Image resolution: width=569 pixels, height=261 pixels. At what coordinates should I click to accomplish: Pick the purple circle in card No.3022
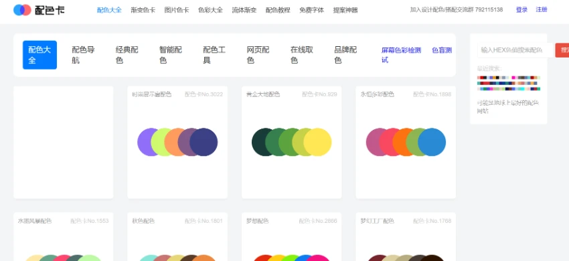tap(144, 142)
